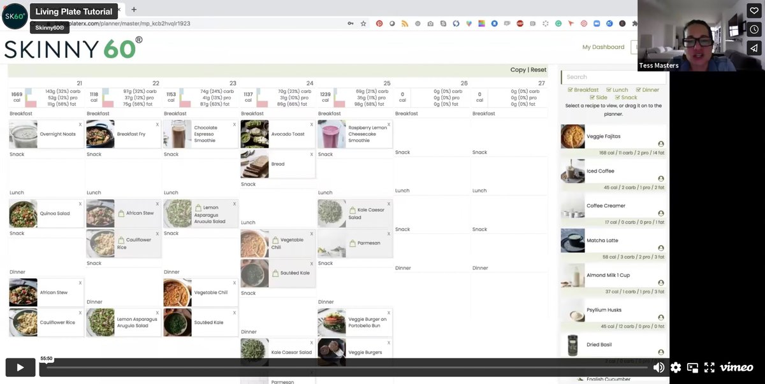Select the Veggie Fajitas recipe thumbnail
765x384 pixels.
click(572, 136)
